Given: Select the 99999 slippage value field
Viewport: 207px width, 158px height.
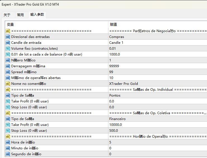Looking at the screenshot, I should [x=156, y=66].
